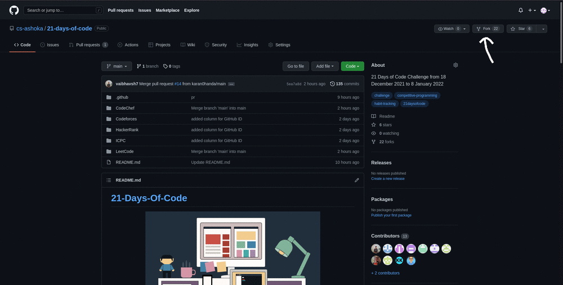Star the repository
The image size is (563, 285).
coord(521,29)
